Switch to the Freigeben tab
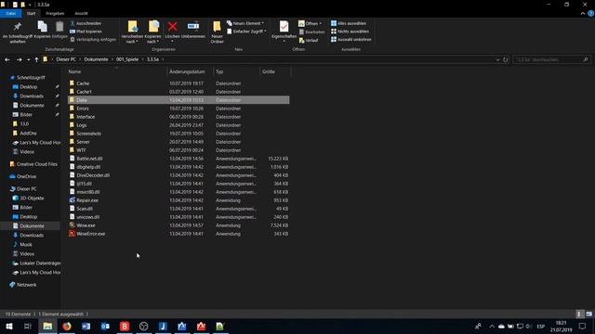Screen dimensions: 595x334 (55, 13)
